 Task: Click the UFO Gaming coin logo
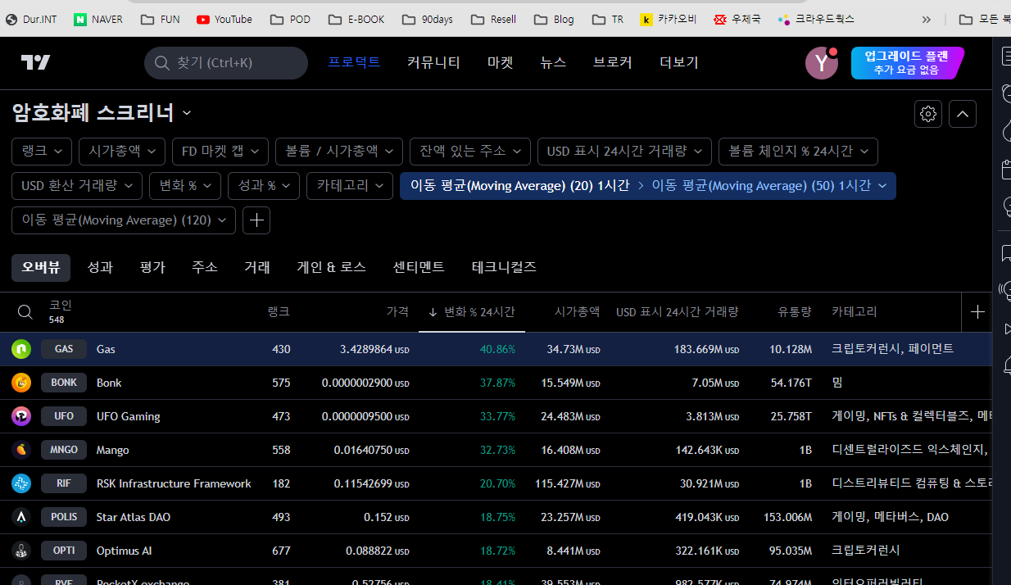coord(21,416)
